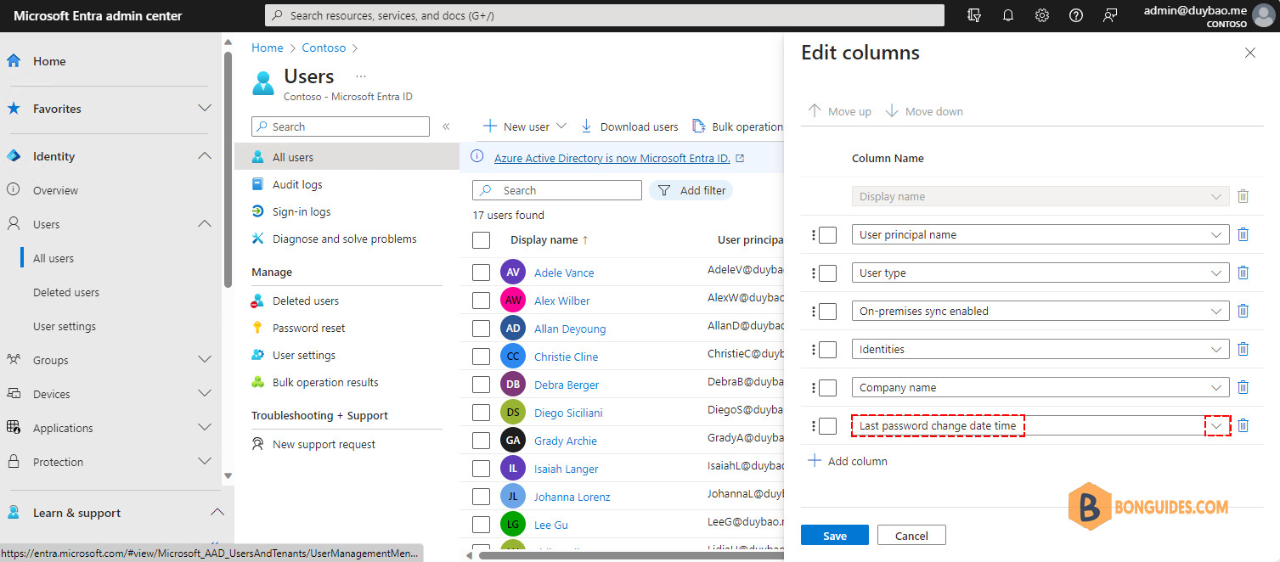Click the drag handle for Identities row
The height and width of the screenshot is (562, 1280).
(813, 350)
